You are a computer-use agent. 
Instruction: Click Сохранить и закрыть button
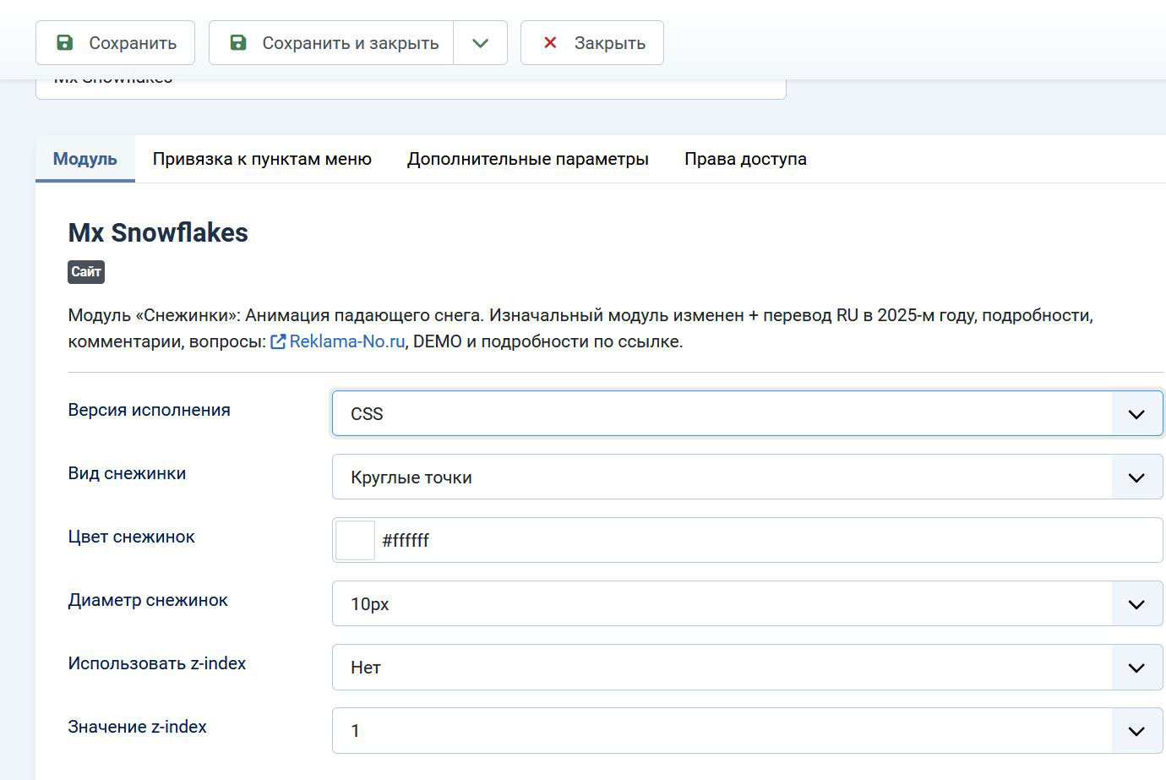(x=331, y=43)
